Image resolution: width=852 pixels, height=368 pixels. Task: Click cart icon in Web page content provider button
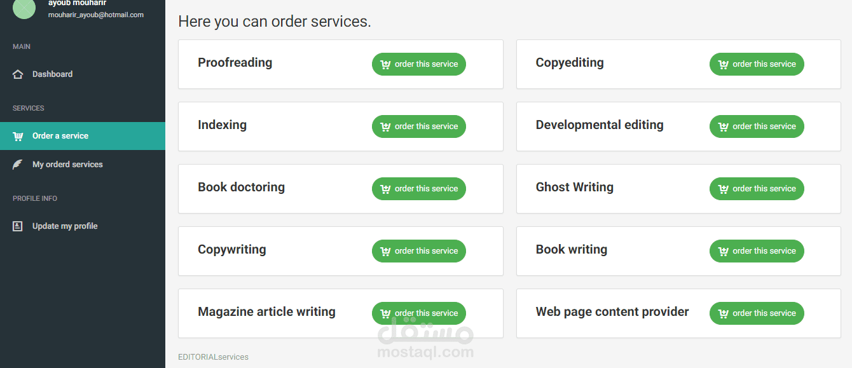pyautogui.click(x=723, y=313)
